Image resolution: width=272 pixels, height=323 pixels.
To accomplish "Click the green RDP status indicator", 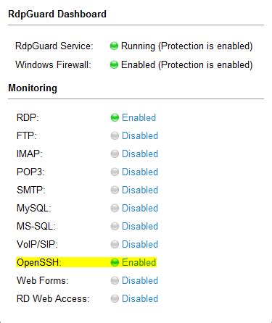I will (115, 117).
